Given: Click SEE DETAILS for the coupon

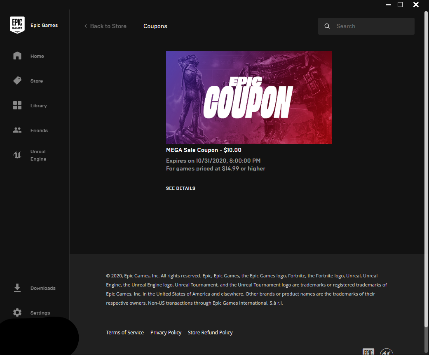Looking at the screenshot, I should [x=181, y=188].
